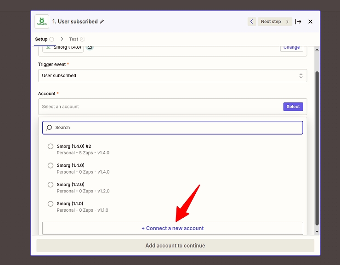
Task: Open the Setup tab
Action: (41, 39)
